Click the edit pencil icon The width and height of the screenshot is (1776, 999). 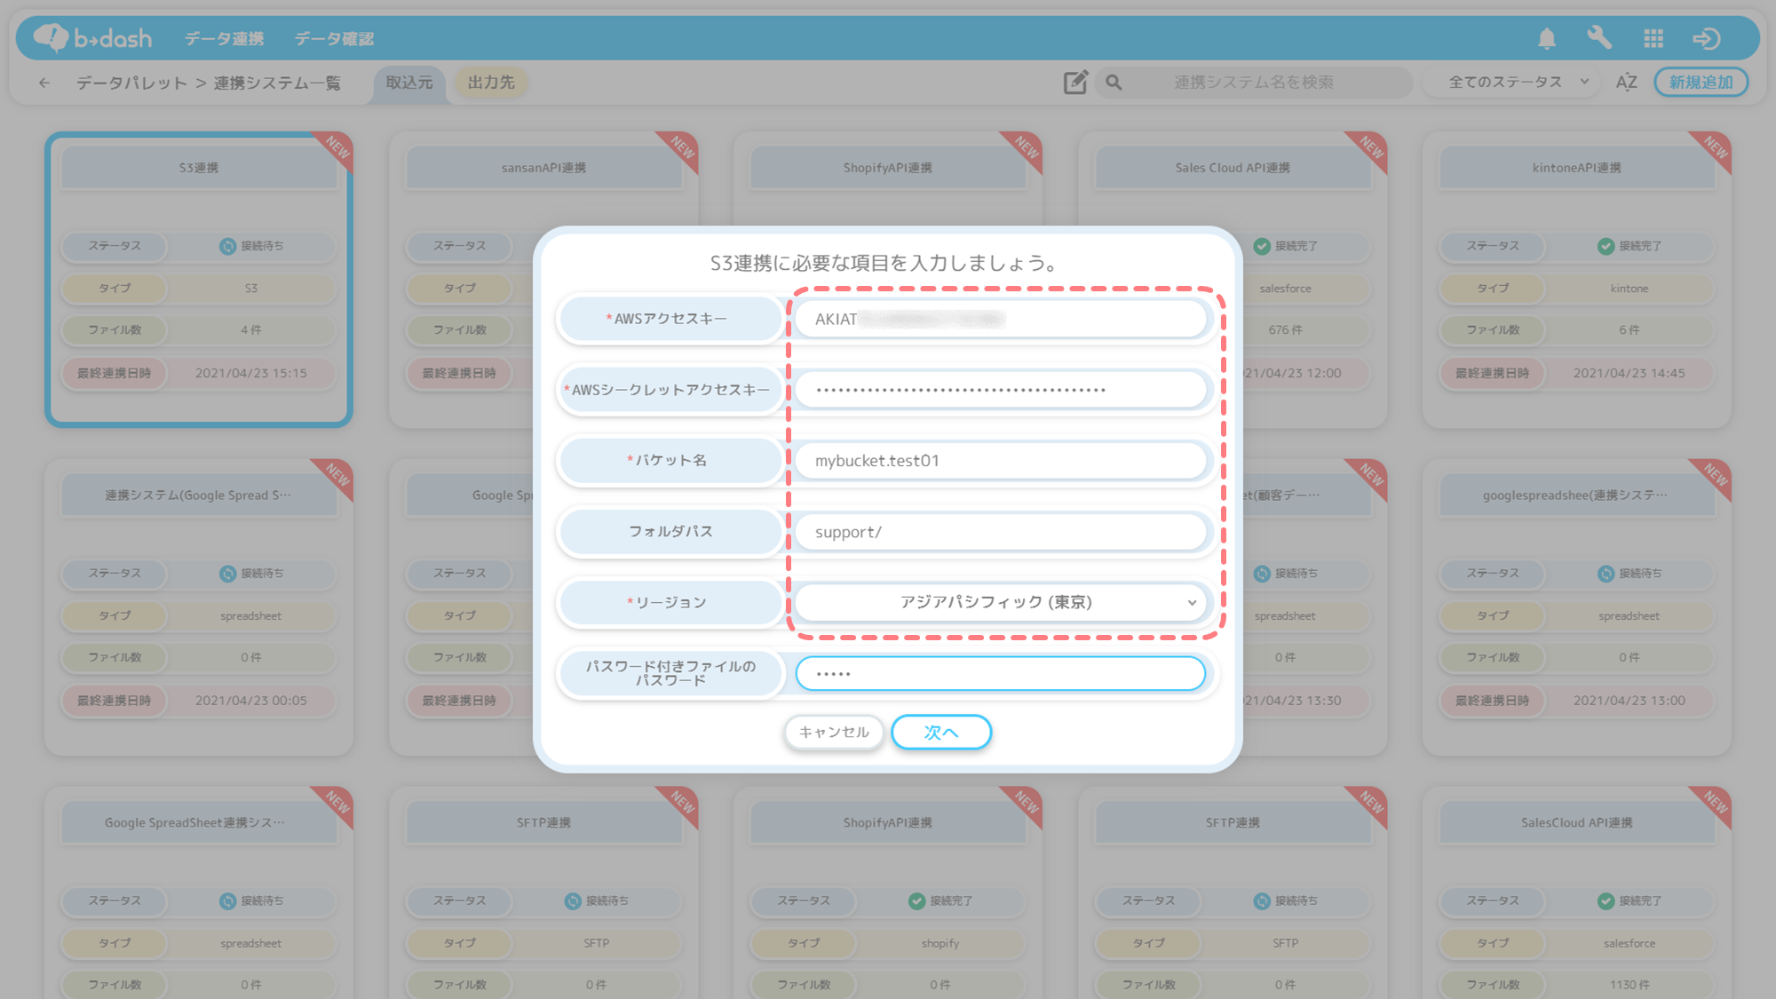1075,83
